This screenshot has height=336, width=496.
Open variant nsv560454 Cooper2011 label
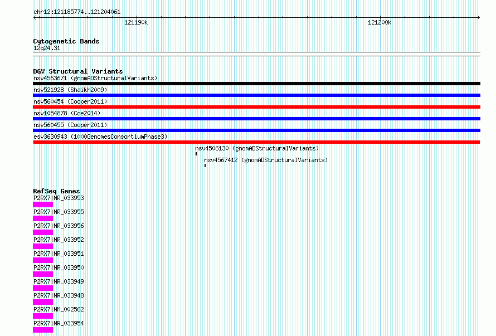(x=70, y=101)
